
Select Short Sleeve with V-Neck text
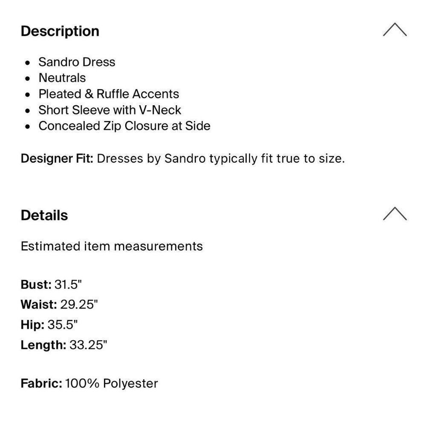(x=109, y=110)
